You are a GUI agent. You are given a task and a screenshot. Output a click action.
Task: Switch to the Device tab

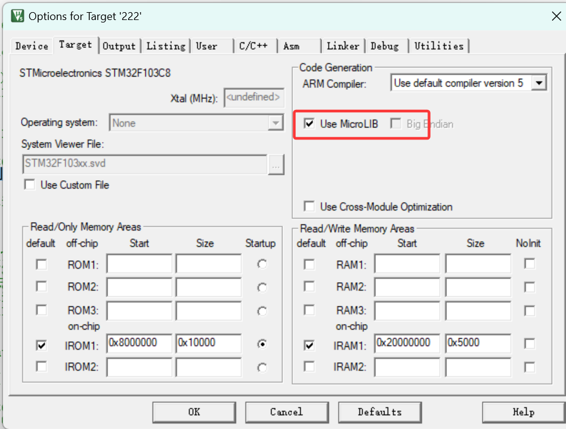click(32, 46)
